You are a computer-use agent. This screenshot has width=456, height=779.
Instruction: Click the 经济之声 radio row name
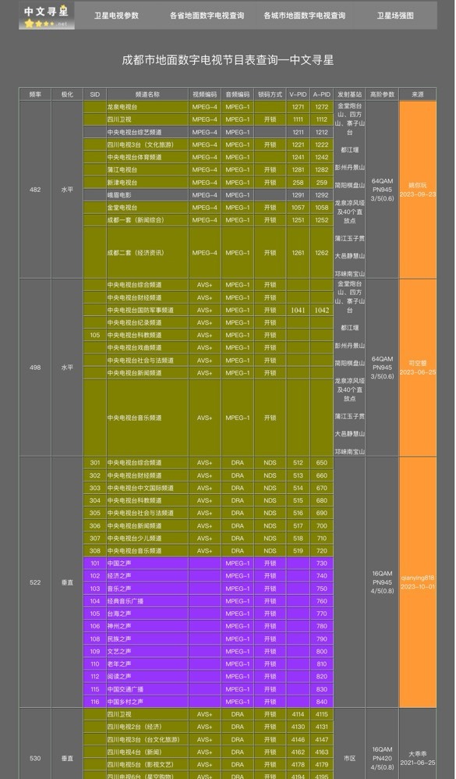[119, 576]
